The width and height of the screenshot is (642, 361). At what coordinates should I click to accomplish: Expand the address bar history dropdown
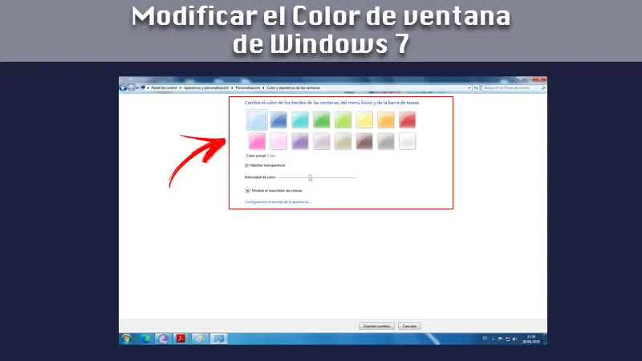pyautogui.click(x=469, y=88)
